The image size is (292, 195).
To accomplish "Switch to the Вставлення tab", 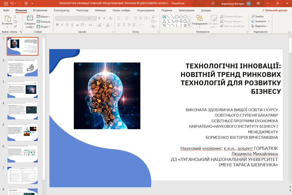I will coord(40,10).
